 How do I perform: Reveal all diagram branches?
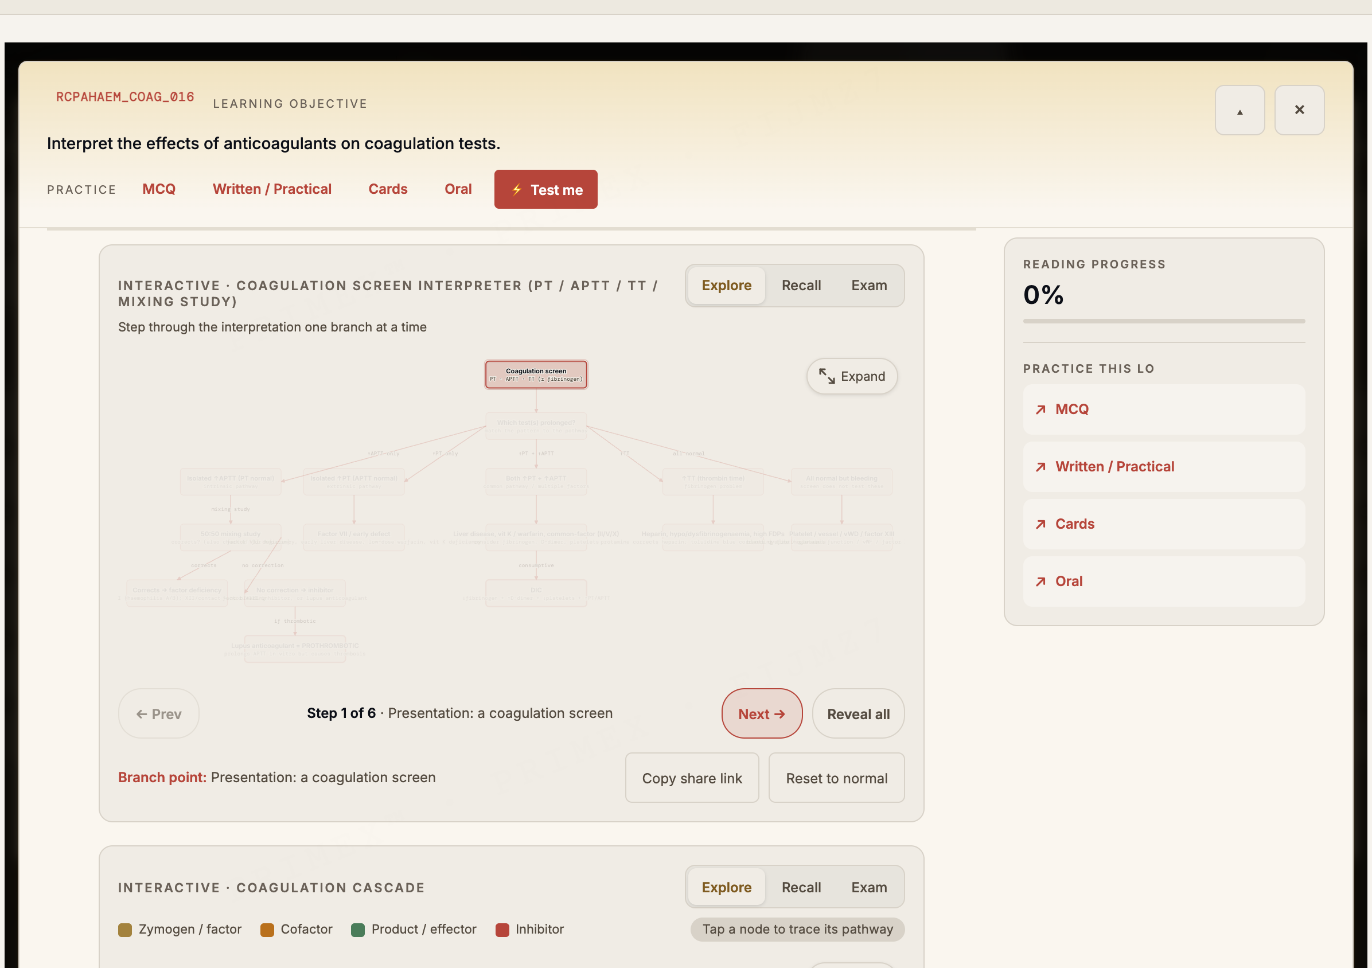tap(858, 713)
